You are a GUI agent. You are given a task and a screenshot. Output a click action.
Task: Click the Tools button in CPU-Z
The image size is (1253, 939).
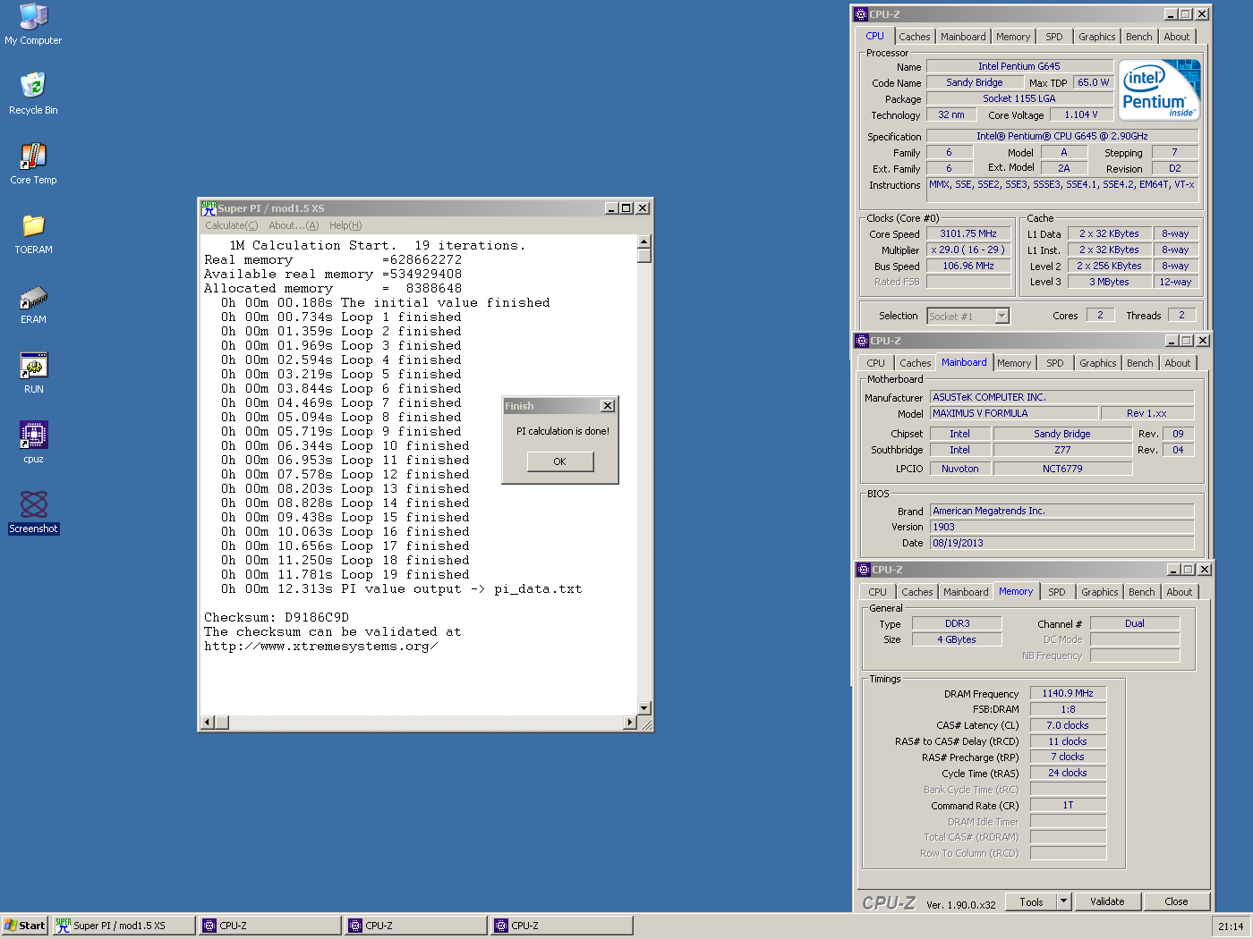point(1031,901)
